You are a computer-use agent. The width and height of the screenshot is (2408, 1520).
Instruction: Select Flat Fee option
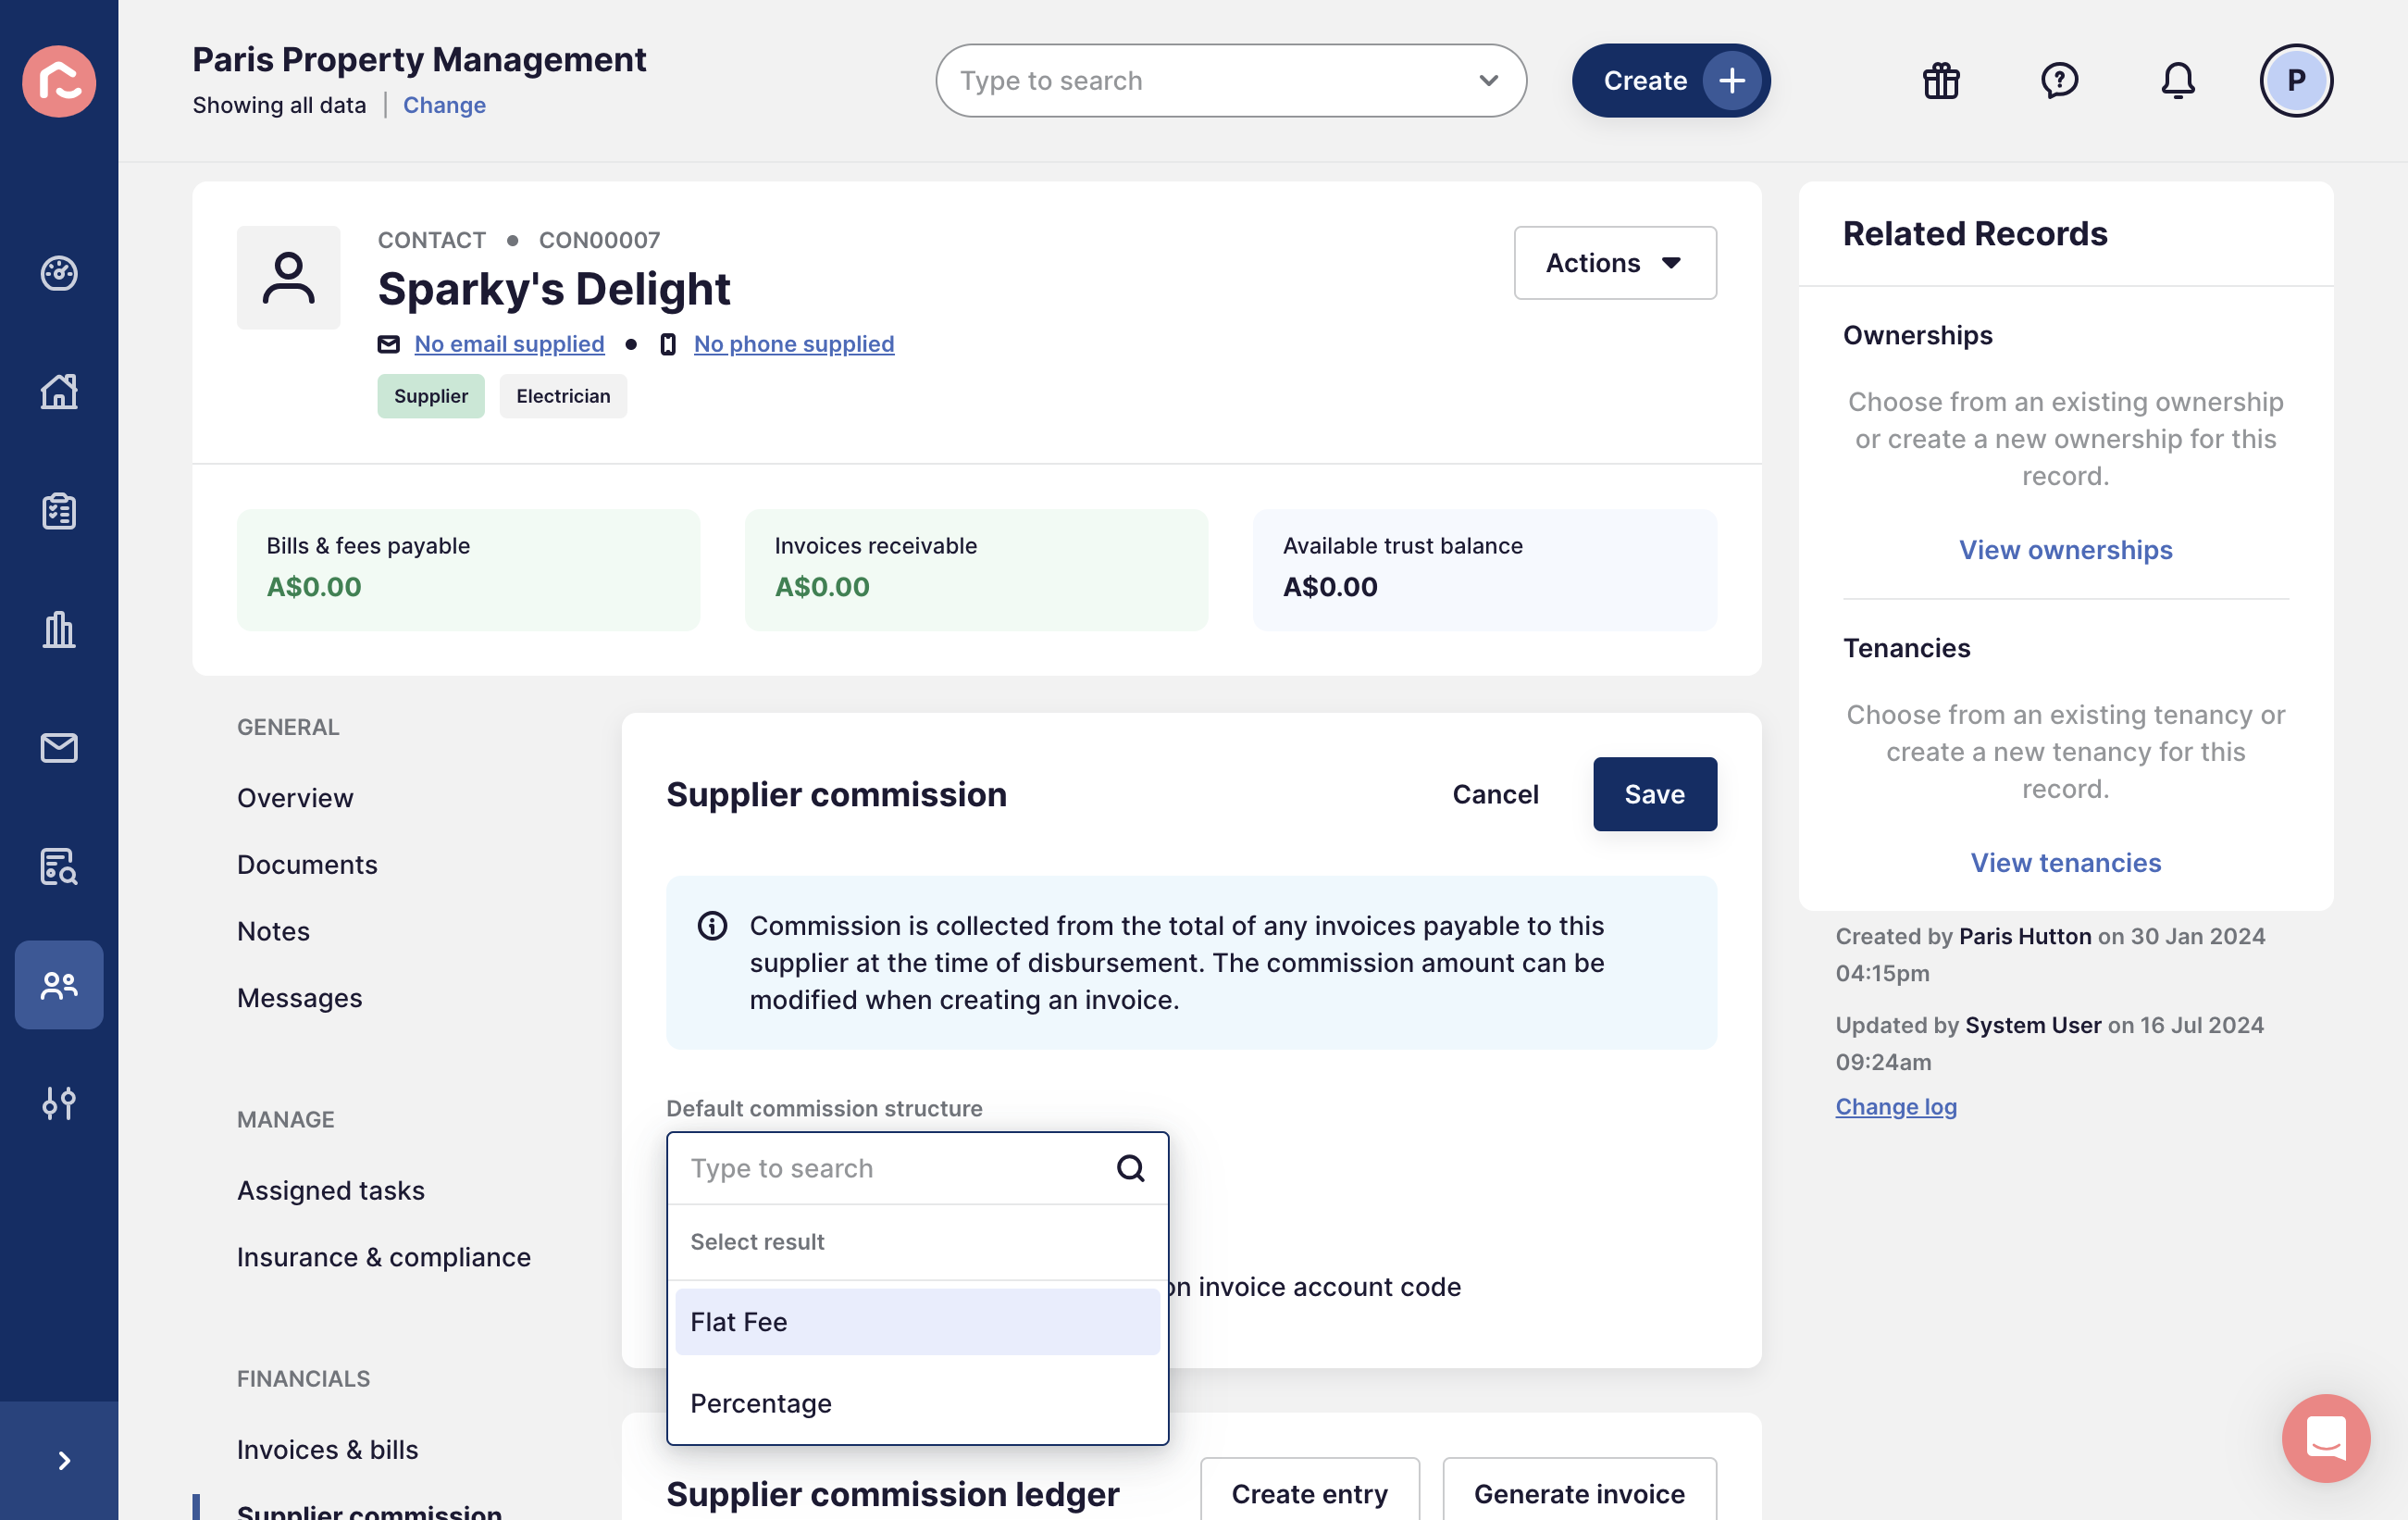(x=917, y=1322)
